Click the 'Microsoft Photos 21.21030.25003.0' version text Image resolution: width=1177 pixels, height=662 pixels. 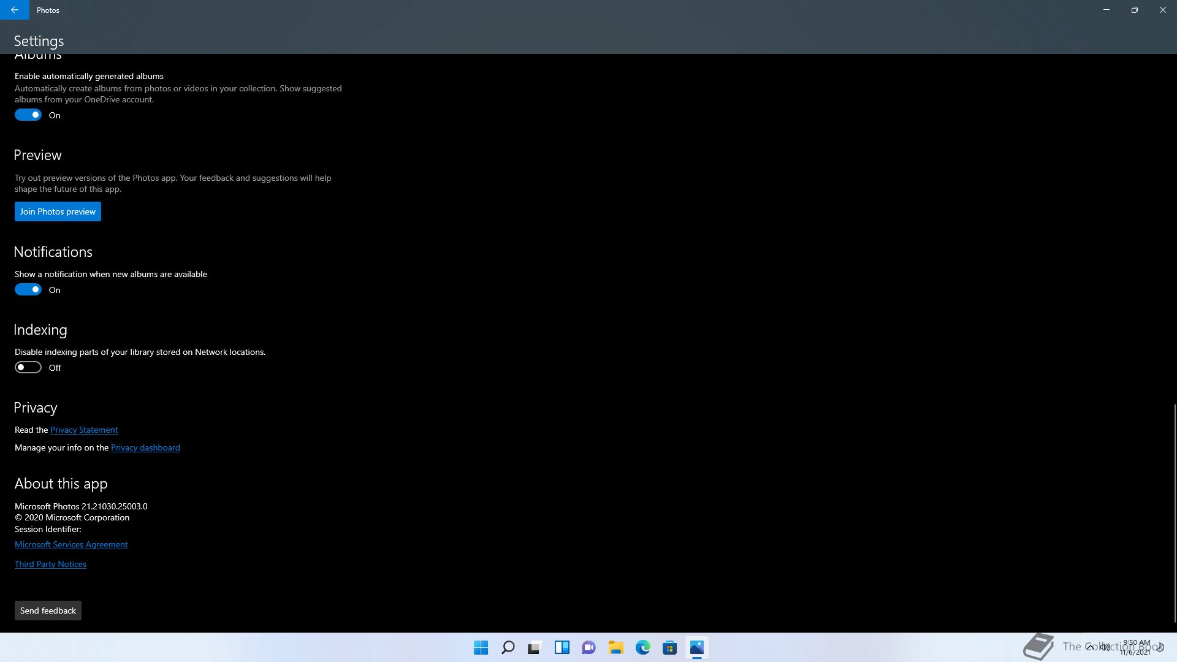coord(81,506)
